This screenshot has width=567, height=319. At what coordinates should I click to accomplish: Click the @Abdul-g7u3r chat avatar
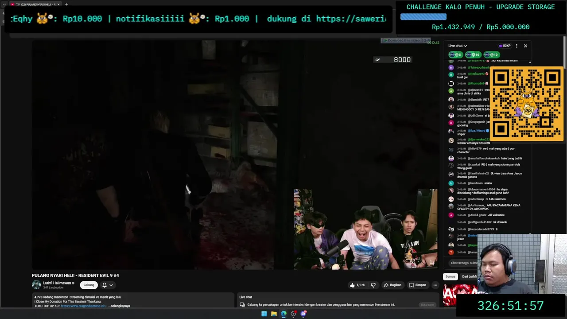point(451,215)
